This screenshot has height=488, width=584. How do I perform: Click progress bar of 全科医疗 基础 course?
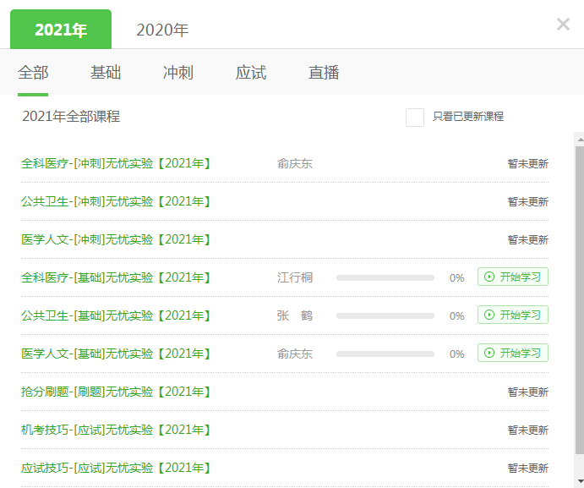tap(385, 277)
